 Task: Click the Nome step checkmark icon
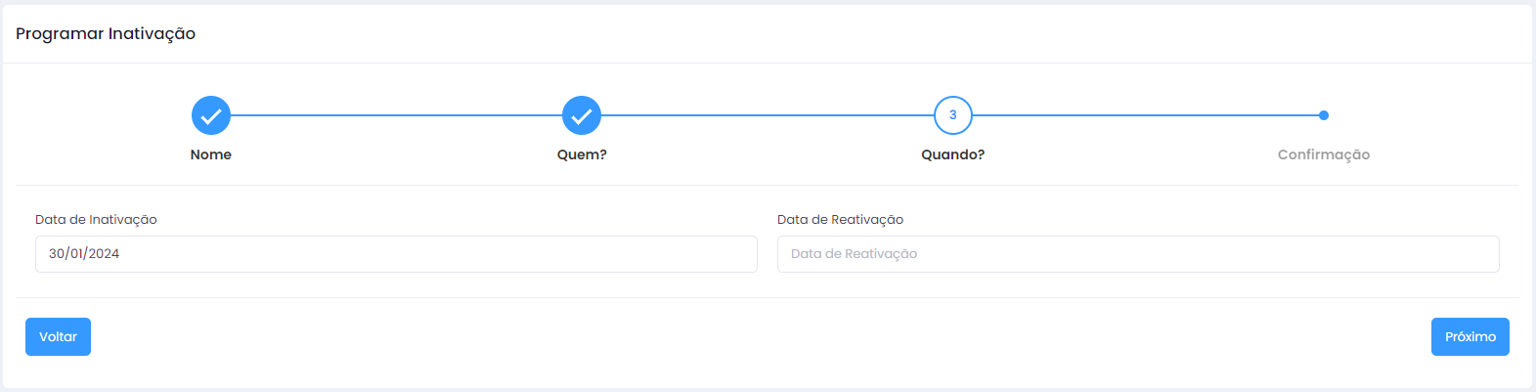(x=211, y=115)
